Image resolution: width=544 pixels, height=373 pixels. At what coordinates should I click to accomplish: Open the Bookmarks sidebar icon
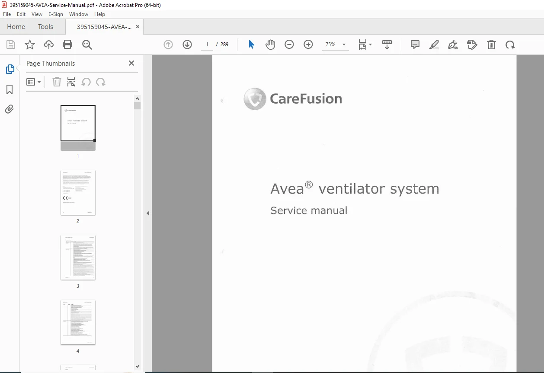coord(10,89)
